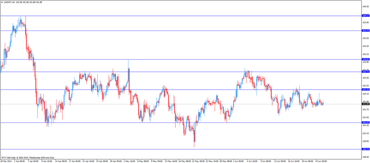Click the black current price tag 101.89
This screenshot has width=370, height=163.
[x=366, y=104]
